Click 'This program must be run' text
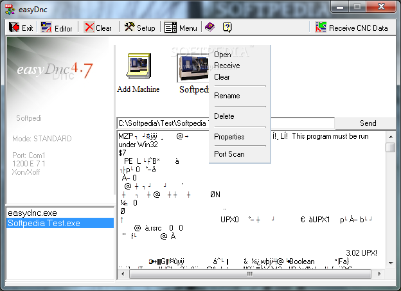 pyautogui.click(x=330, y=136)
